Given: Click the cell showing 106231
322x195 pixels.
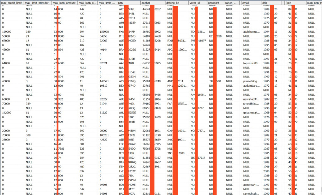Looking at the screenshot, I should [104, 135].
